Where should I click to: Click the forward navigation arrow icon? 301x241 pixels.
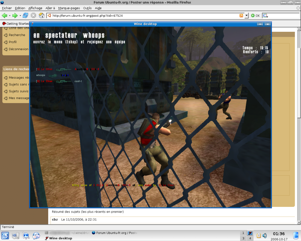(14, 15)
